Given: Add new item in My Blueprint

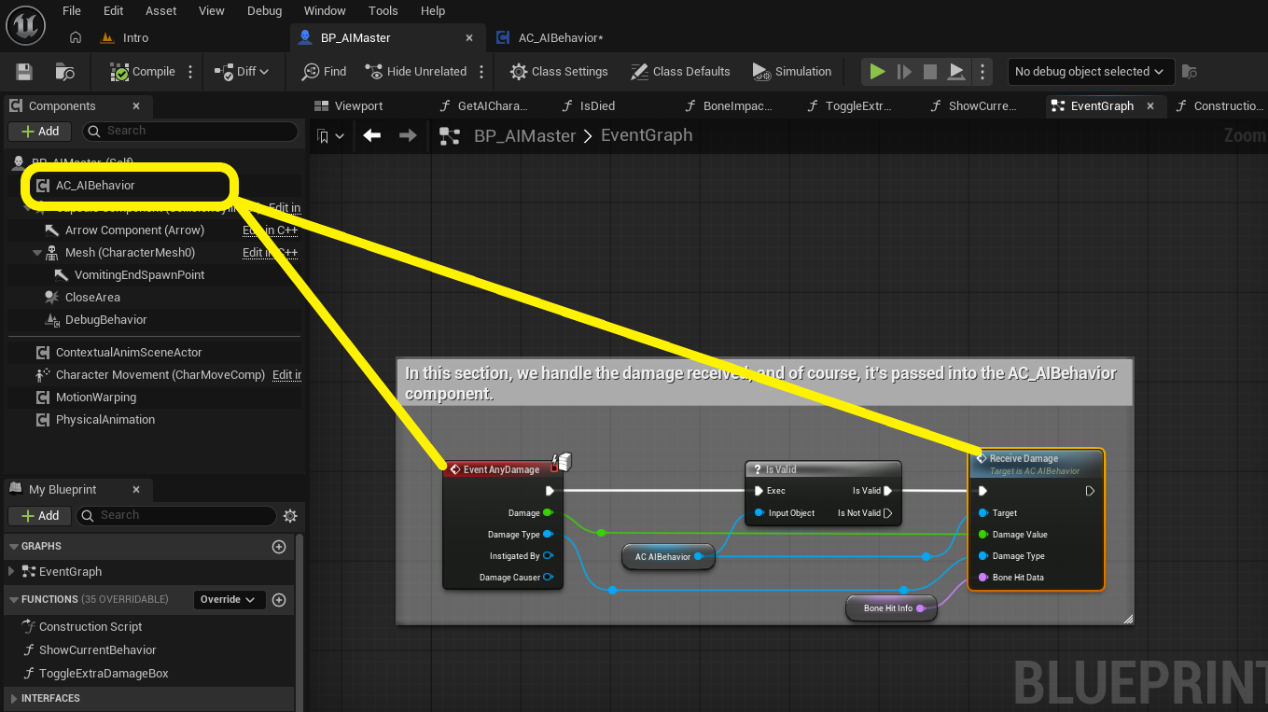Looking at the screenshot, I should 40,516.
